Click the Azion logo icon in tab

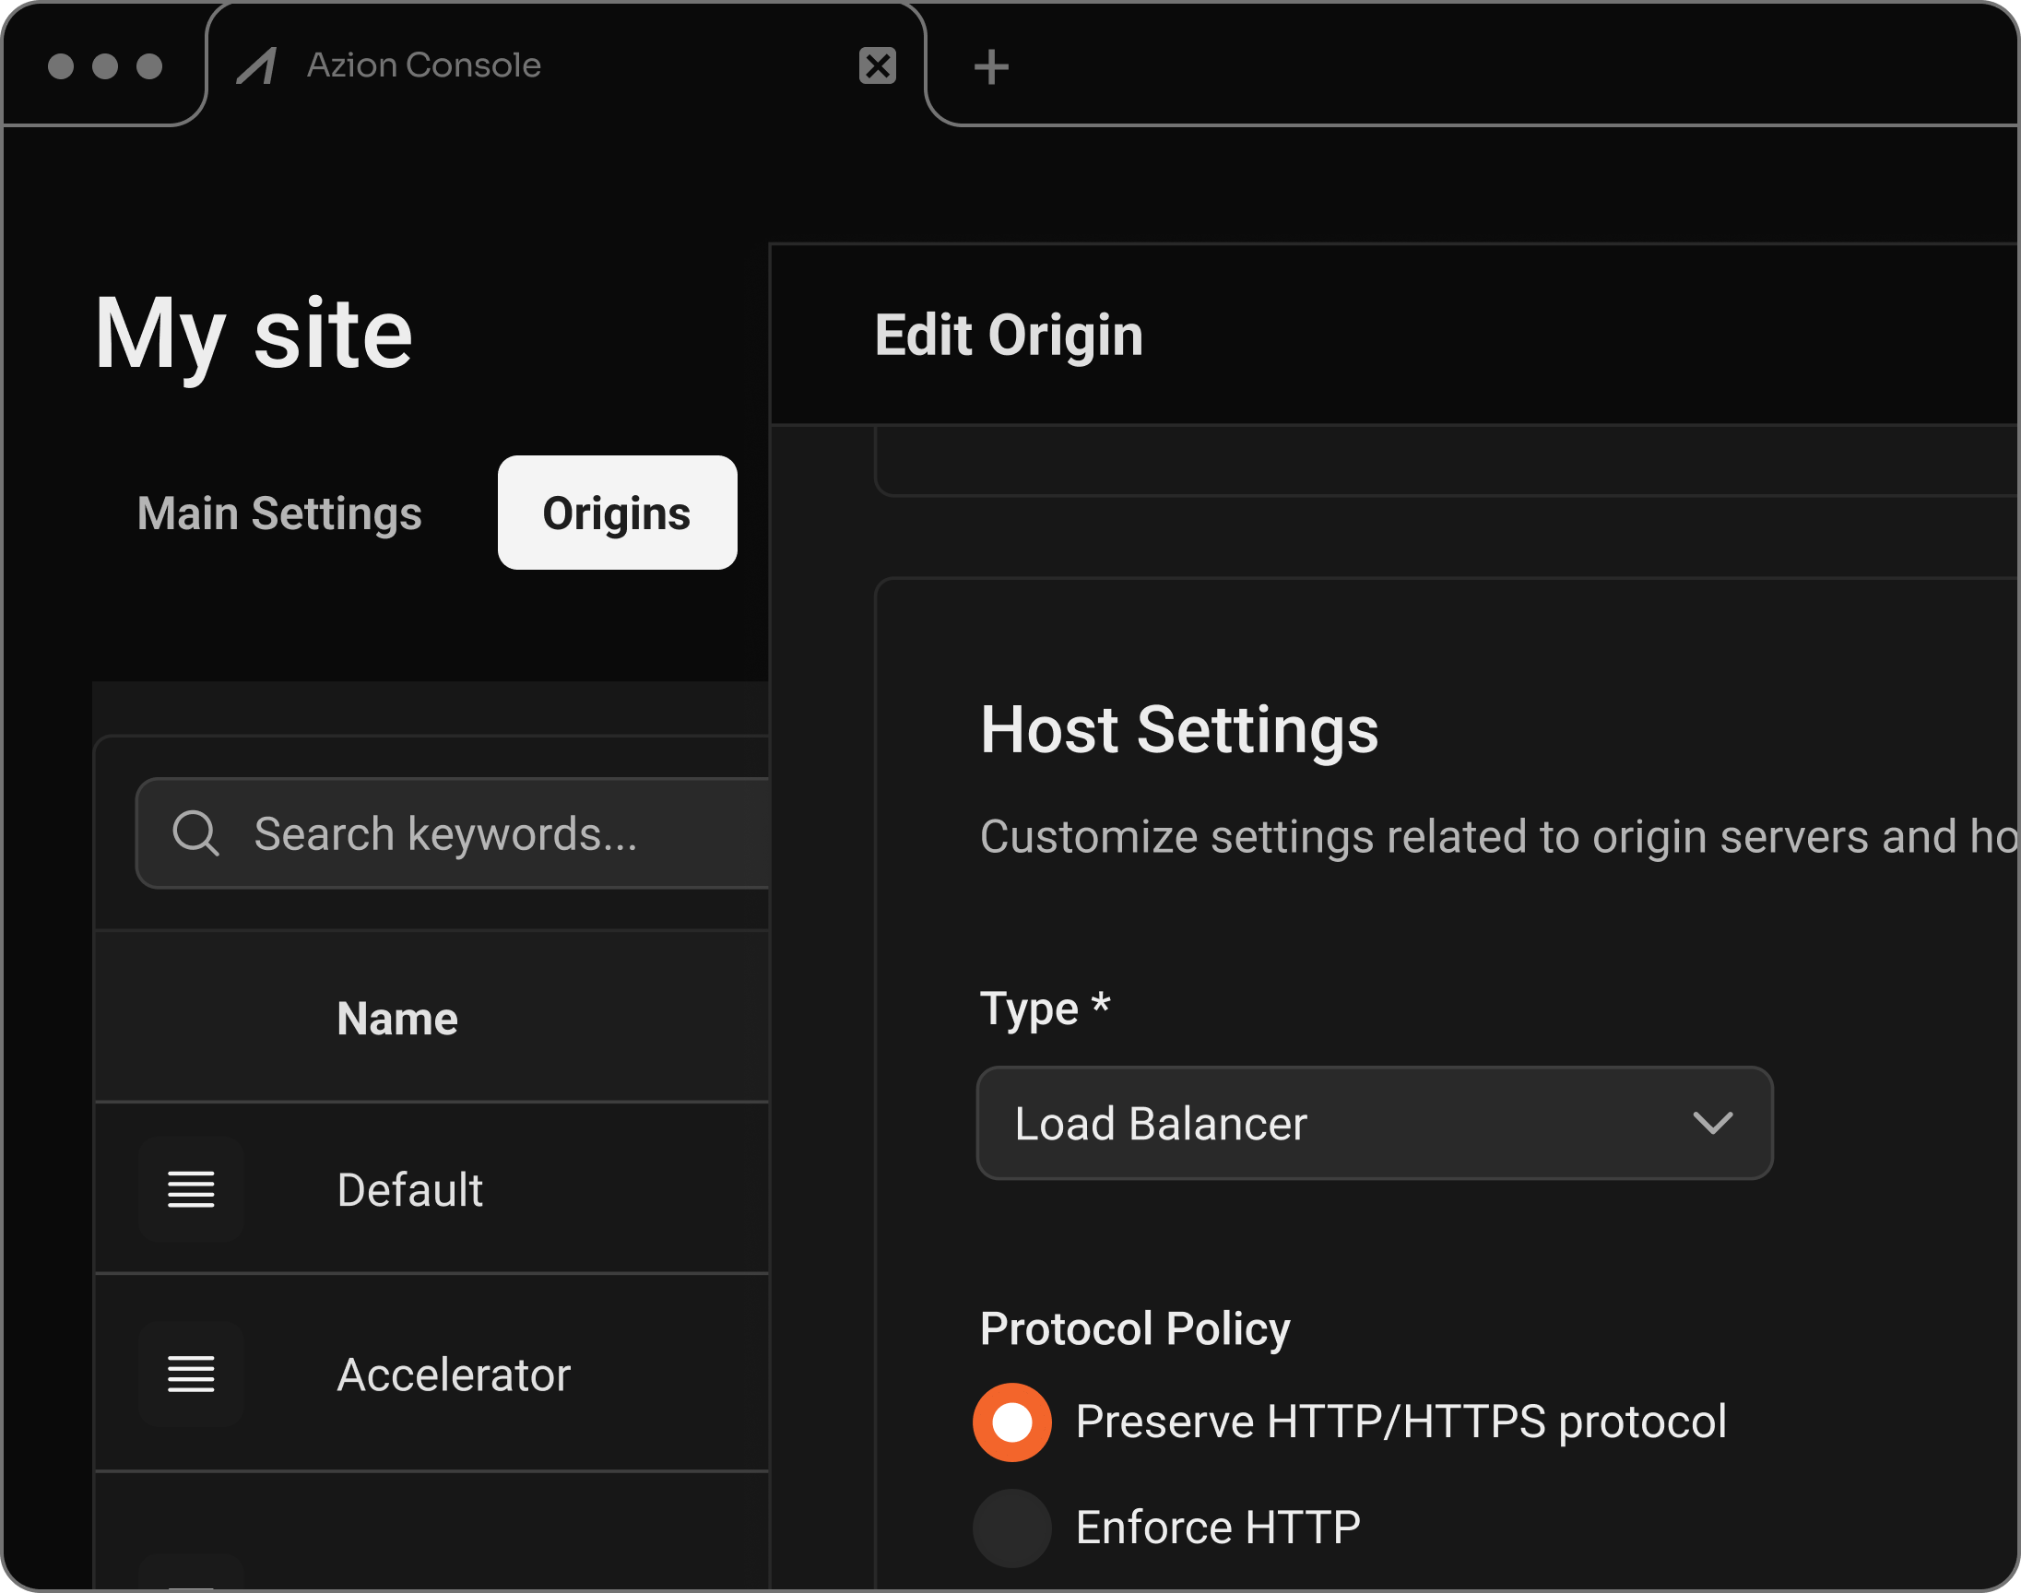coord(256,66)
